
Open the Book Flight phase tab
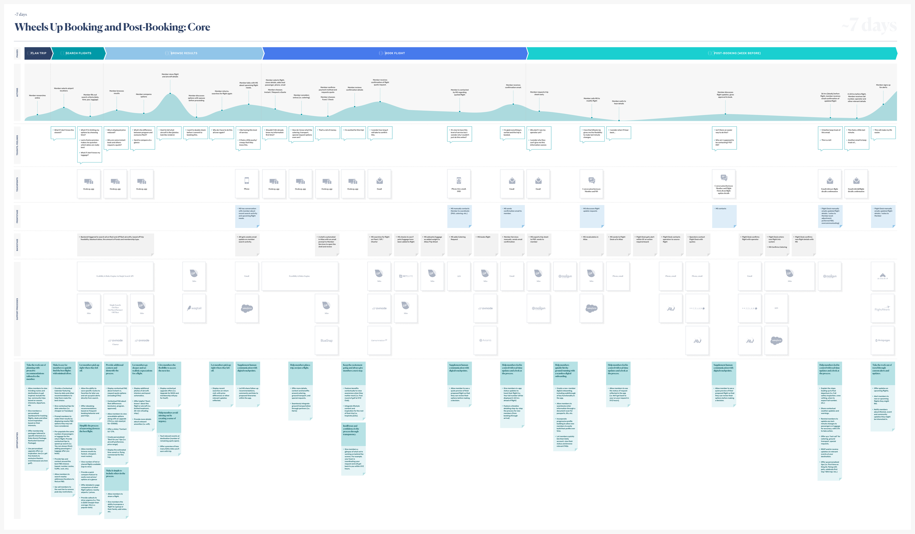[x=395, y=53]
